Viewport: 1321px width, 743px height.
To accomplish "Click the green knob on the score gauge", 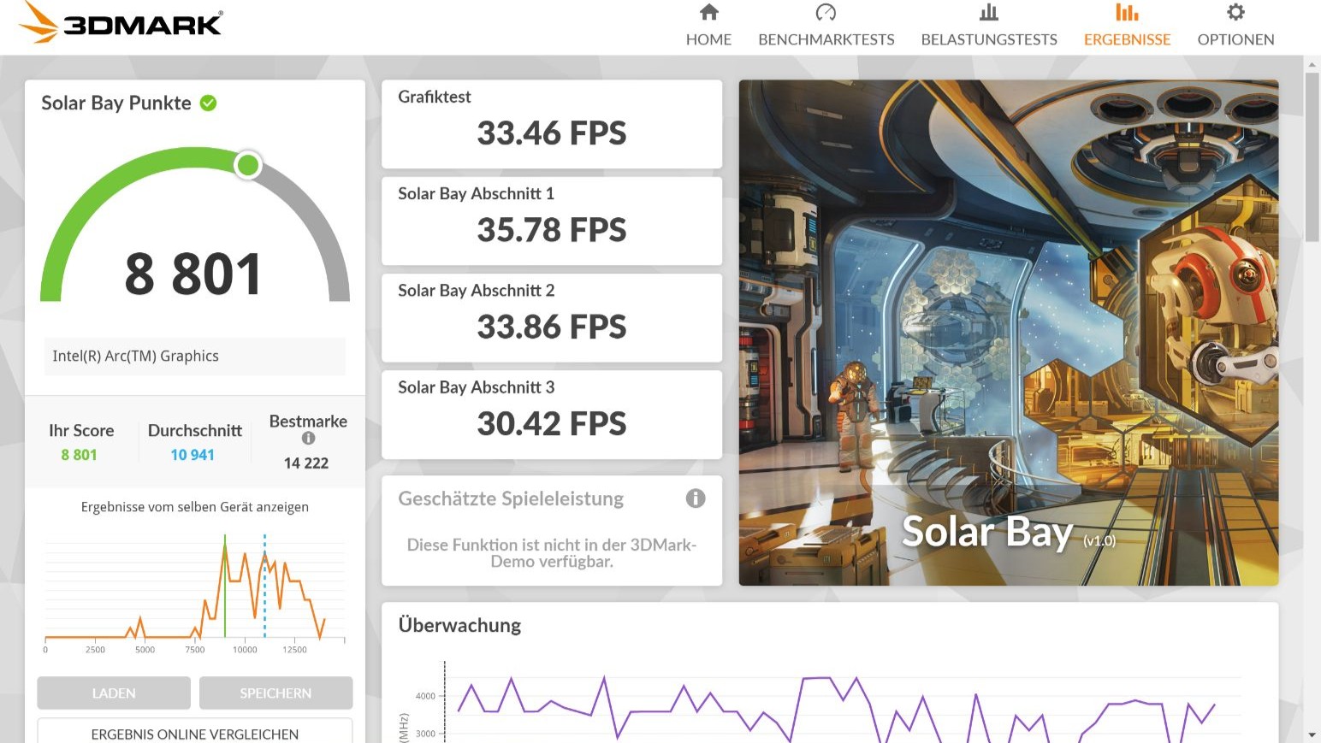I will (248, 165).
